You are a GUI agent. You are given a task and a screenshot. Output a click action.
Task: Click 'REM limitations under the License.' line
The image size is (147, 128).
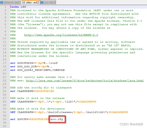point(40,56)
